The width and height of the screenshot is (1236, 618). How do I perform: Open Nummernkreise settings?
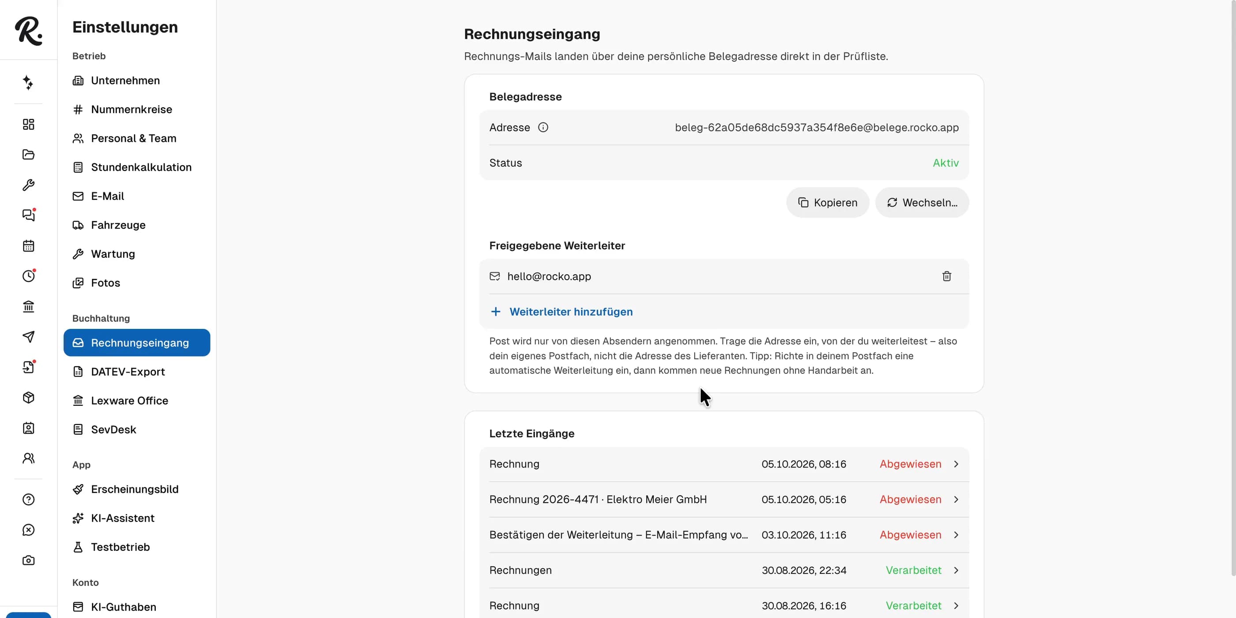pos(137,109)
